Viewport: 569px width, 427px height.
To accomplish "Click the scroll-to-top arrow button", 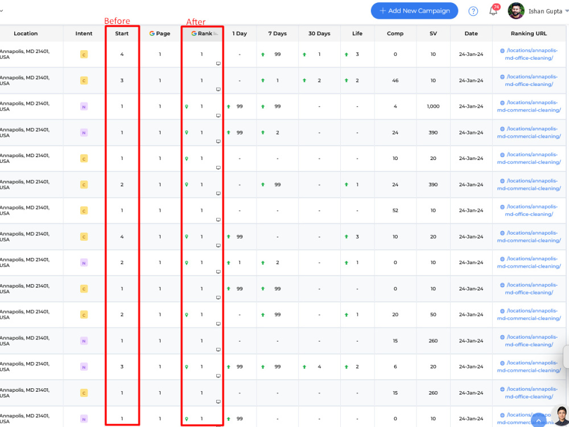I will [x=538, y=421].
